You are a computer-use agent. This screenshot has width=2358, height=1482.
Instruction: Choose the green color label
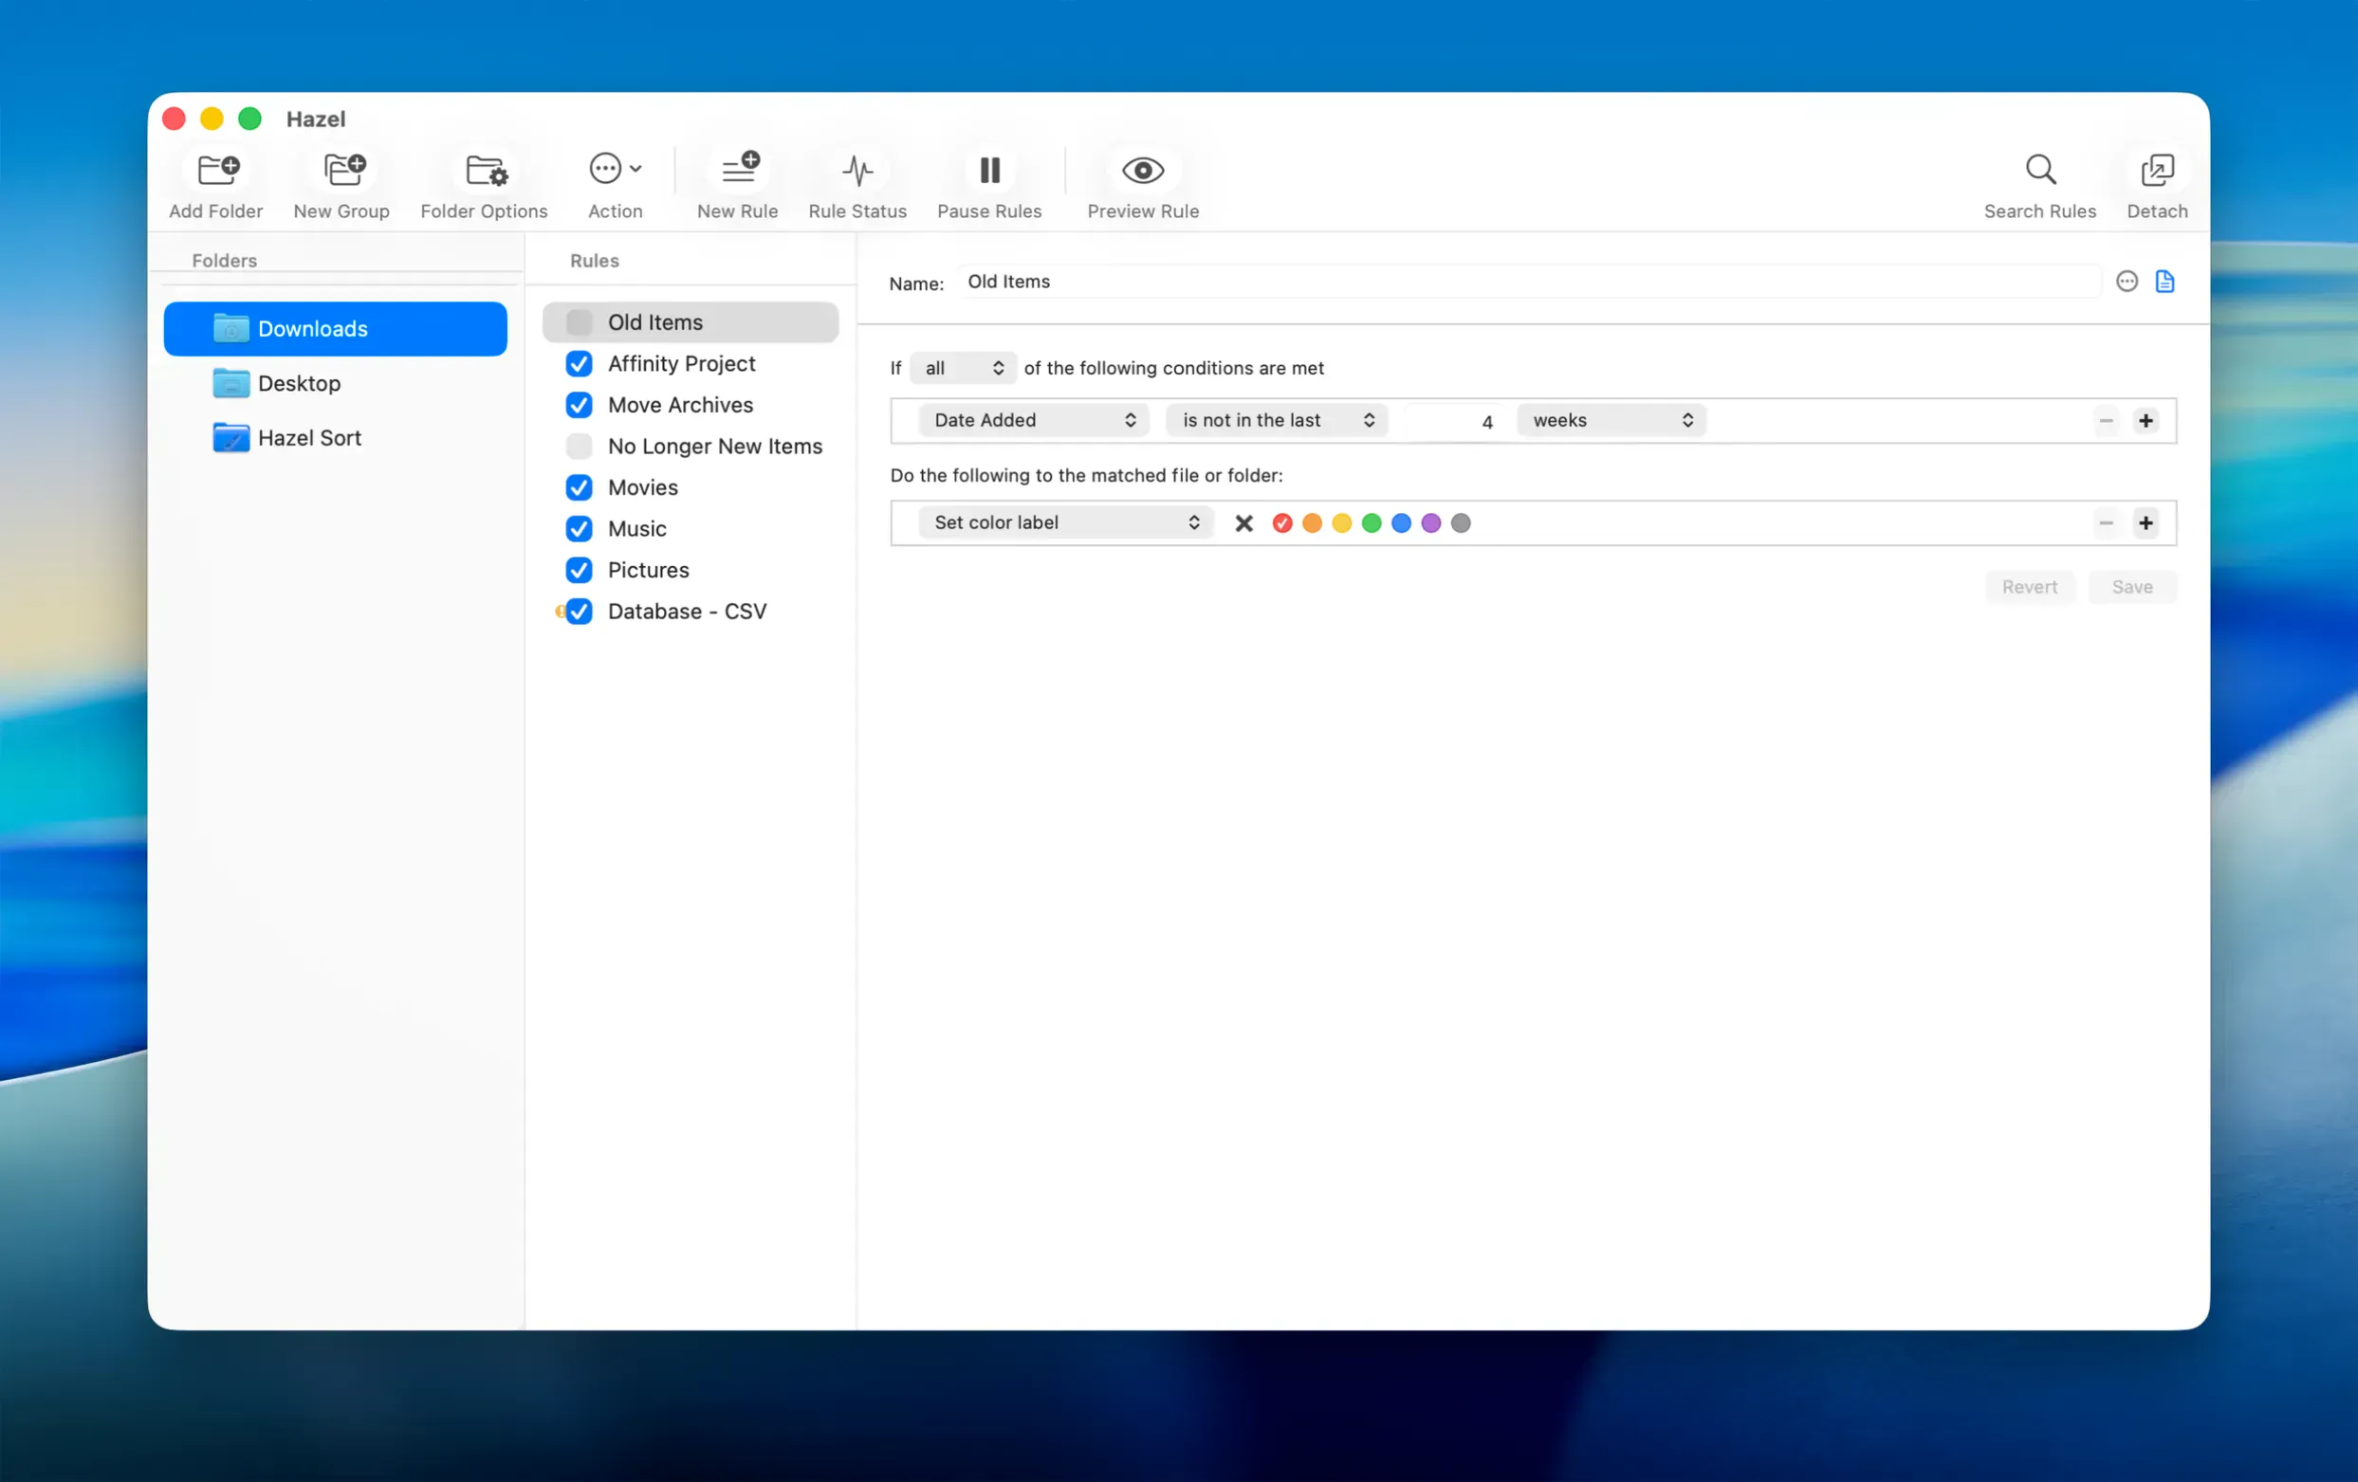1371,523
